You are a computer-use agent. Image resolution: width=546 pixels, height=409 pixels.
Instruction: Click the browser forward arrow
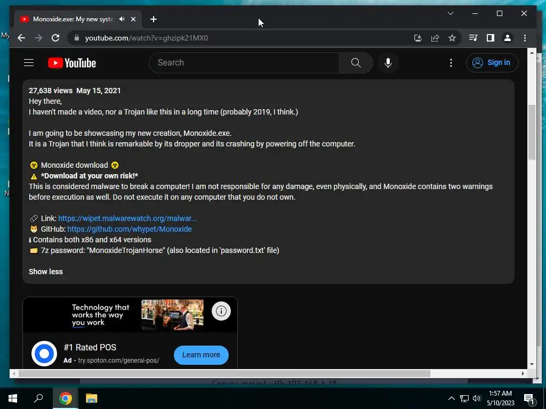tap(38, 38)
